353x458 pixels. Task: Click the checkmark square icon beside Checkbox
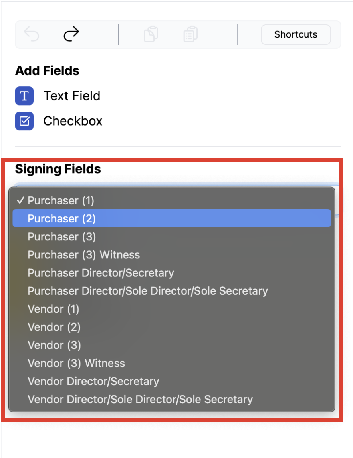(24, 121)
